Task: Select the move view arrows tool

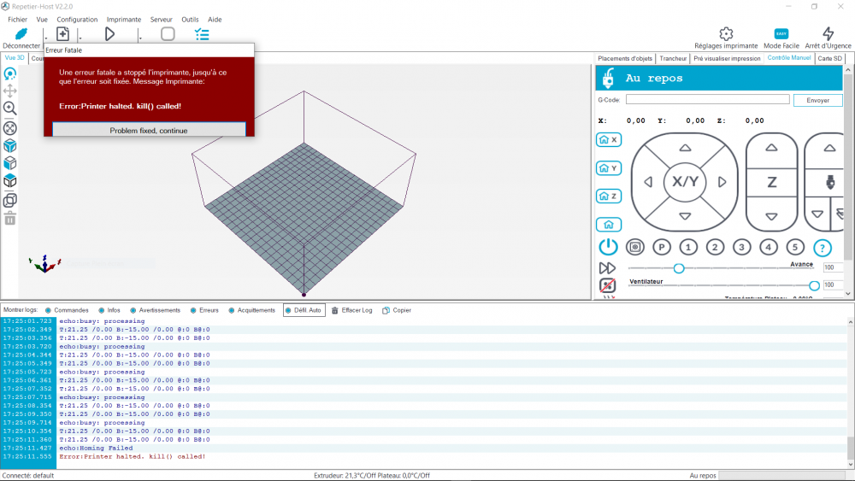Action: pos(9,91)
